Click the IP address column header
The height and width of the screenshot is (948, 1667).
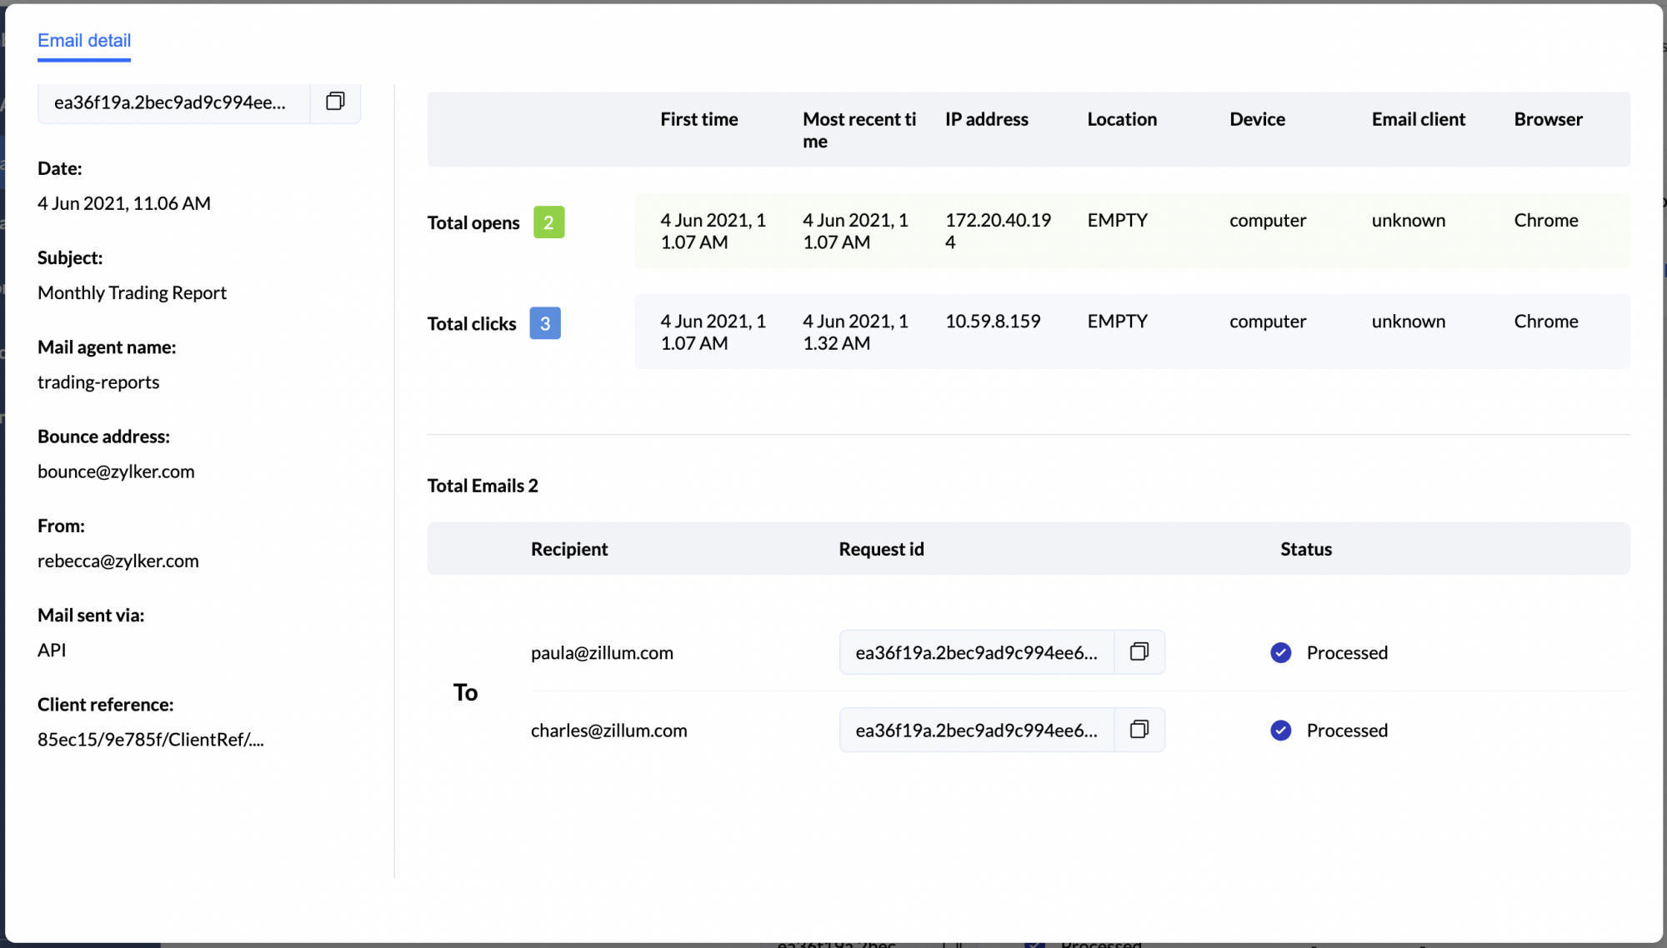[x=986, y=119]
